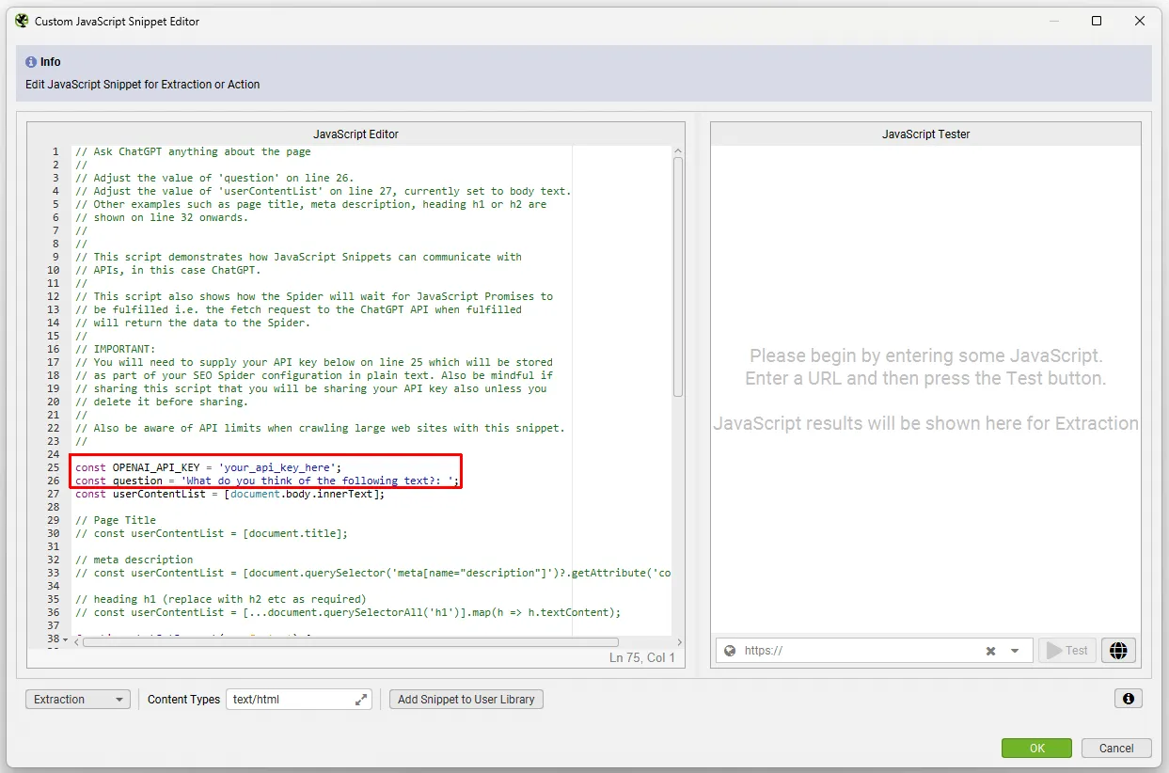Cancel the snippet editor dialog
1169x773 pixels.
pos(1116,749)
